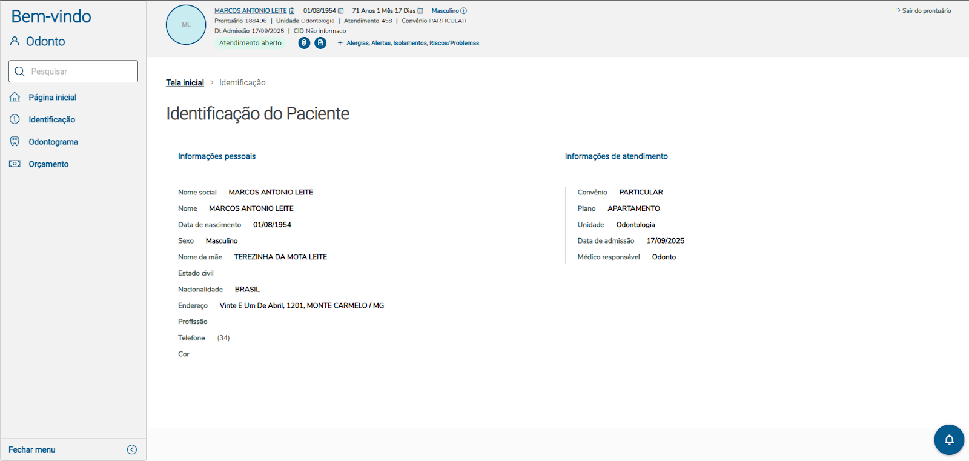The image size is (969, 461).
Task: Click the user icon next to Odonto
Action: point(15,41)
